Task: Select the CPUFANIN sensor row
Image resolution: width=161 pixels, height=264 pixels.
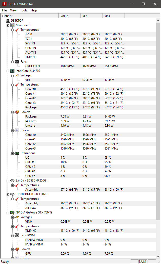Action: click(x=90, y=66)
